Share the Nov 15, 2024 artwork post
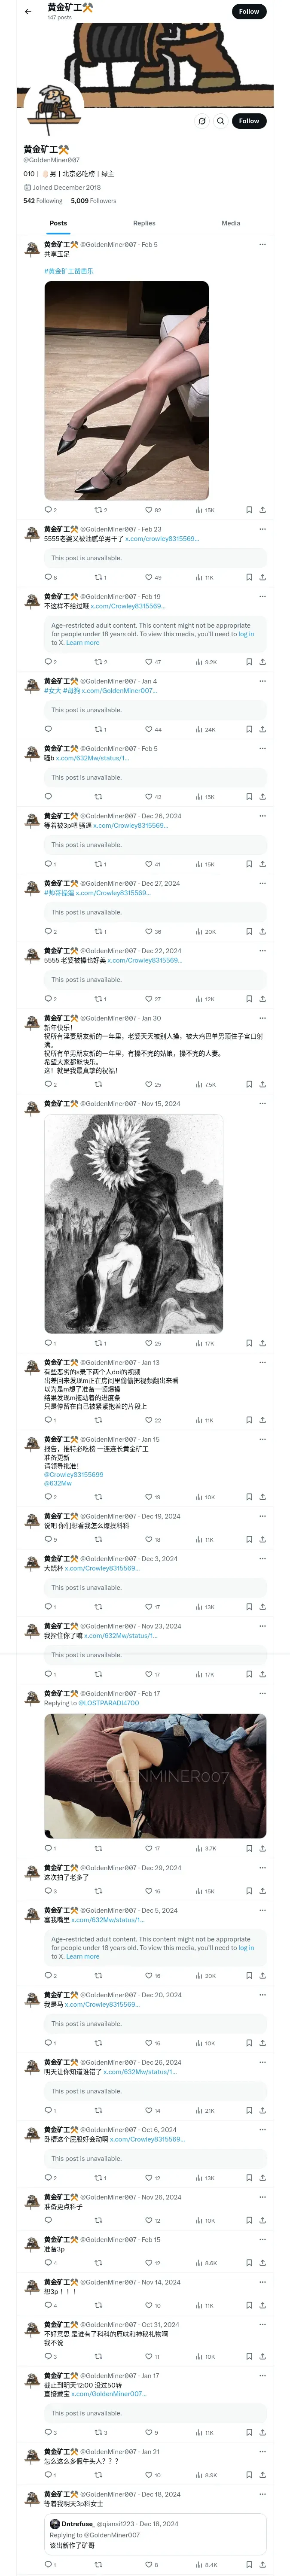Screen dimensions: 290x2576 [x=263, y=1343]
